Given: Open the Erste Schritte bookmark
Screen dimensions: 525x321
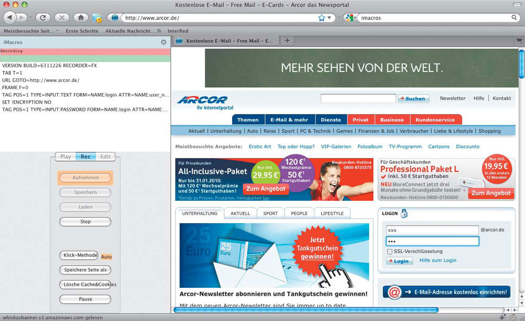Looking at the screenshot, I should point(82,31).
